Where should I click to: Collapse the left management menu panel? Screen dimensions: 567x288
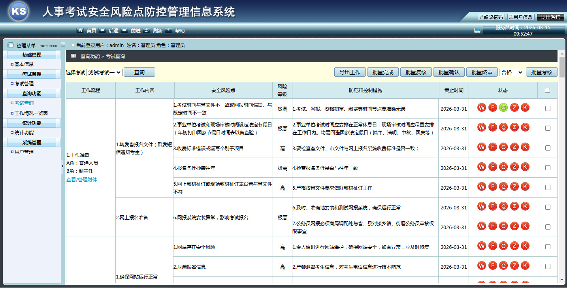62,166
